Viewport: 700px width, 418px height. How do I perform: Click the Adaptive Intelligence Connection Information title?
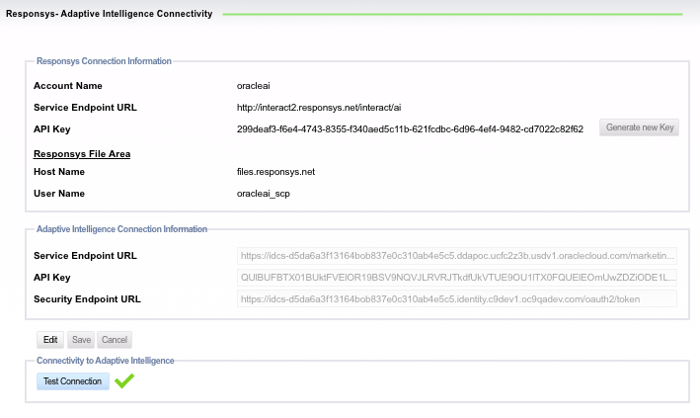(121, 229)
